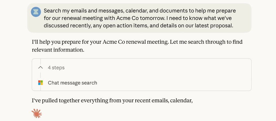This screenshot has height=121, width=276.
Task: Click the "4 steps" label
Action: click(x=56, y=68)
